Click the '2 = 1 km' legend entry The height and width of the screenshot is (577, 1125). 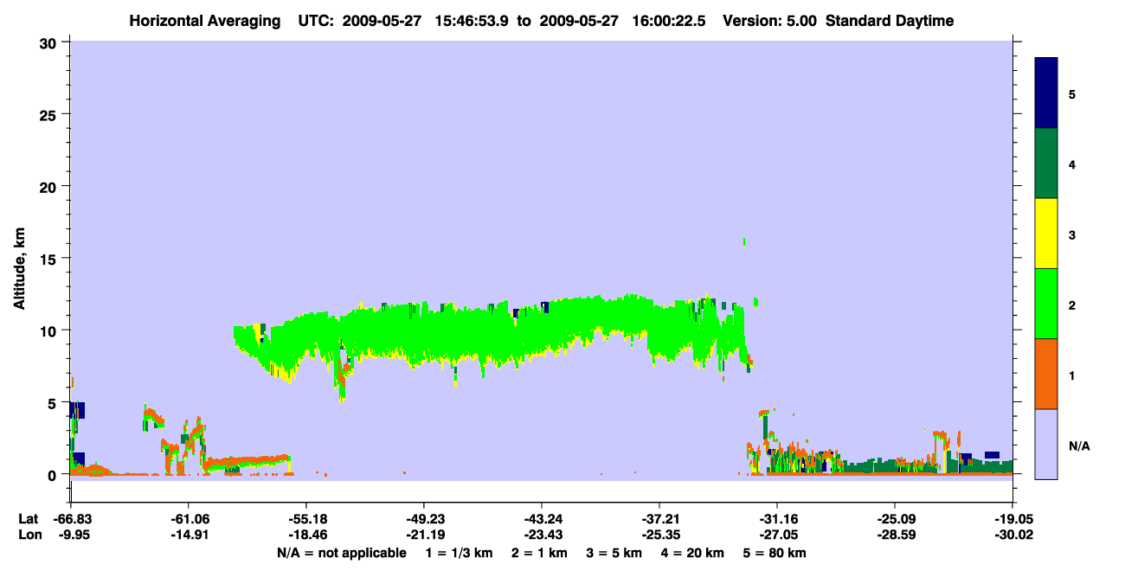[x=540, y=553]
